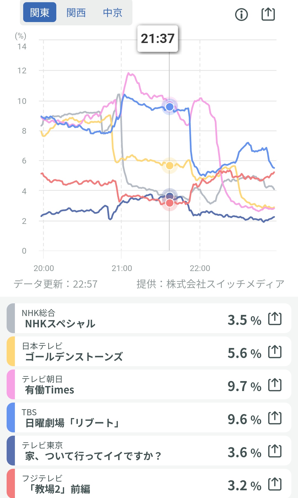Image resolution: width=298 pixels, height=498 pixels.
Task: Tap the chart share icon at top right
Action: tap(268, 14)
